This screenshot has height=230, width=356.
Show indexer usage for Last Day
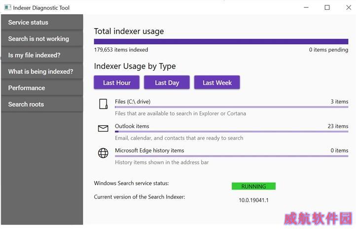click(167, 82)
